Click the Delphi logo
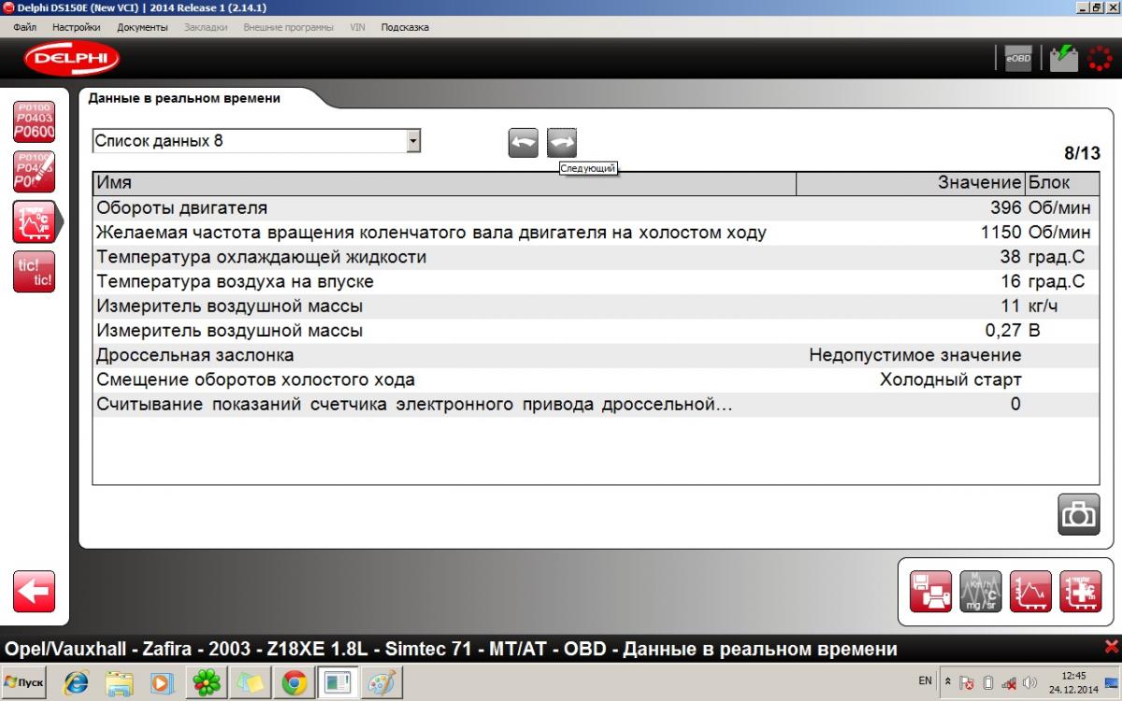1122x701 pixels. [x=72, y=60]
